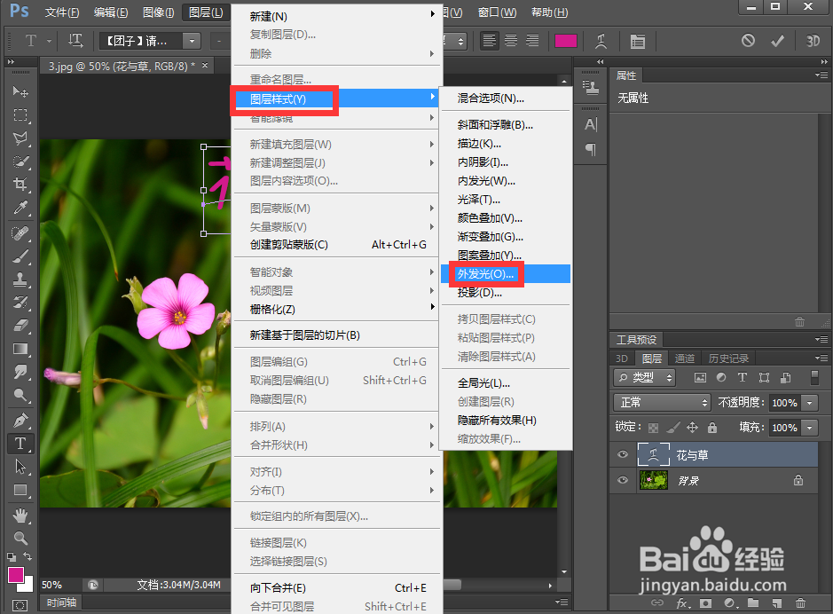Hide the 背景 layer visibility
The height and width of the screenshot is (614, 833).
tap(622, 480)
